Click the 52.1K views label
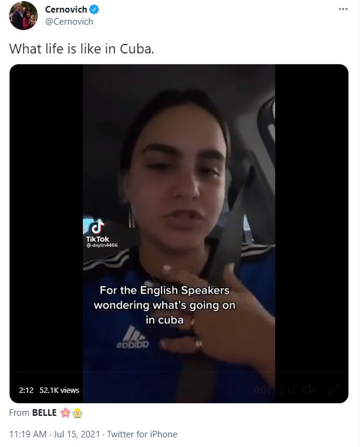361x447 pixels. 59,390
